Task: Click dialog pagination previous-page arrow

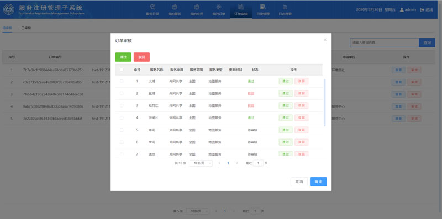Action: tap(219, 163)
